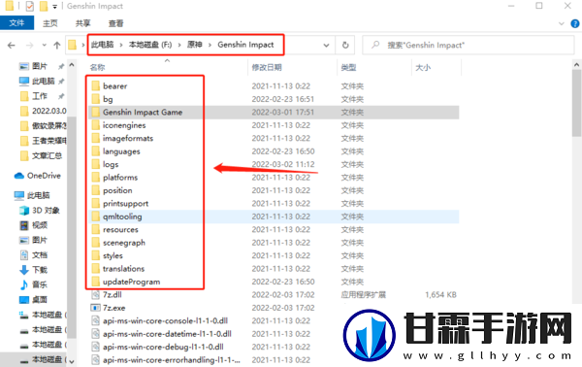Select the iconengines folder icon
The width and height of the screenshot is (582, 367).
(x=96, y=125)
